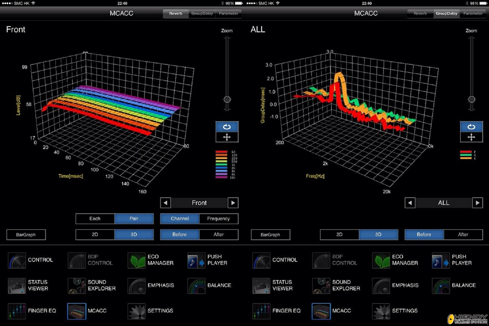The image size is (489, 326).
Task: Select pan arrows icon beside the ALL graph
Action: tap(471, 137)
